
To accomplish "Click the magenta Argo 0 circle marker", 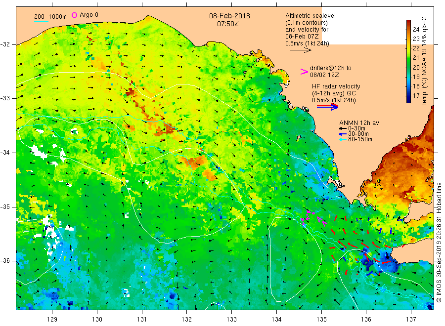I will click(74, 15).
